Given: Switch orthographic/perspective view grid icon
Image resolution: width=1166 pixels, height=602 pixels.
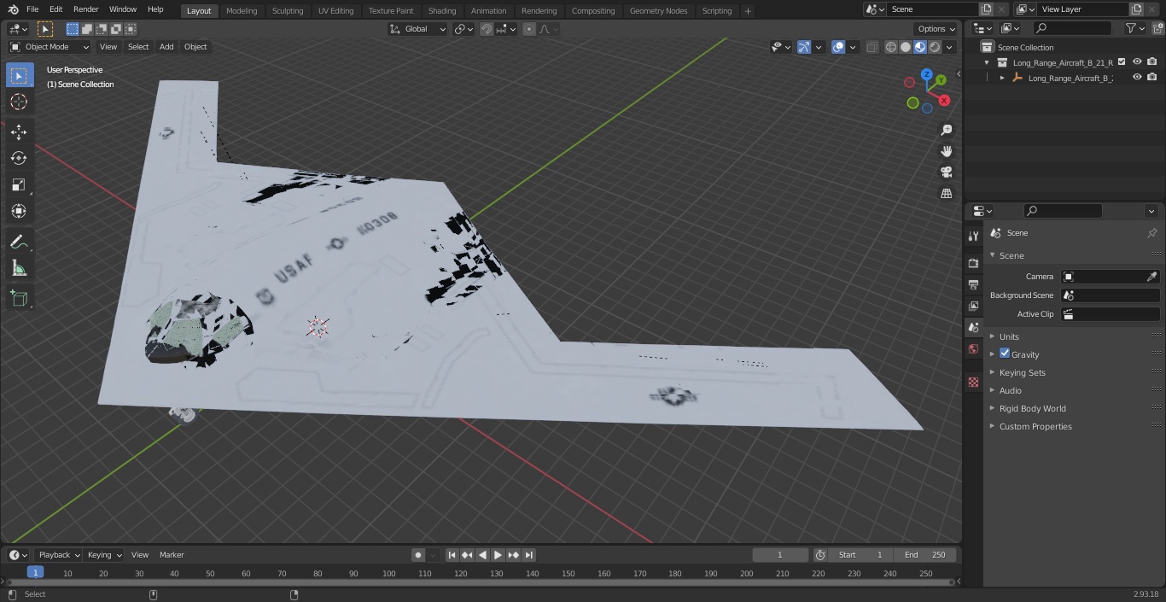Looking at the screenshot, I should [x=946, y=194].
